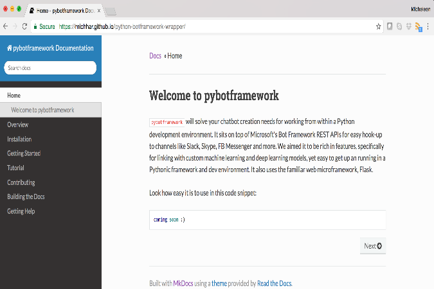Follow the MkDocs footer link

pos(183,283)
